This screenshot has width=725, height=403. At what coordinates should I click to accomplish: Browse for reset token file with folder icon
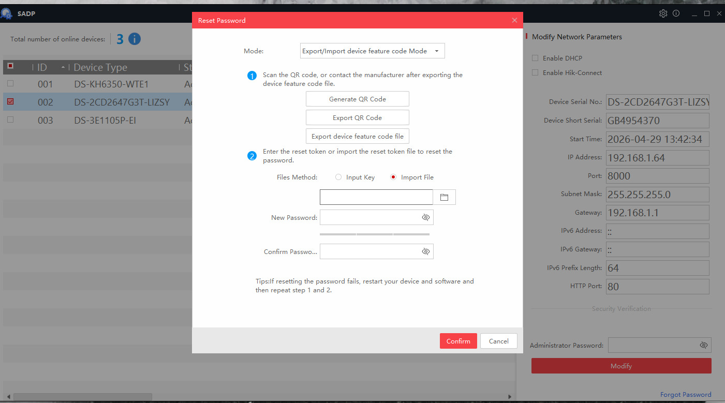[x=444, y=197]
